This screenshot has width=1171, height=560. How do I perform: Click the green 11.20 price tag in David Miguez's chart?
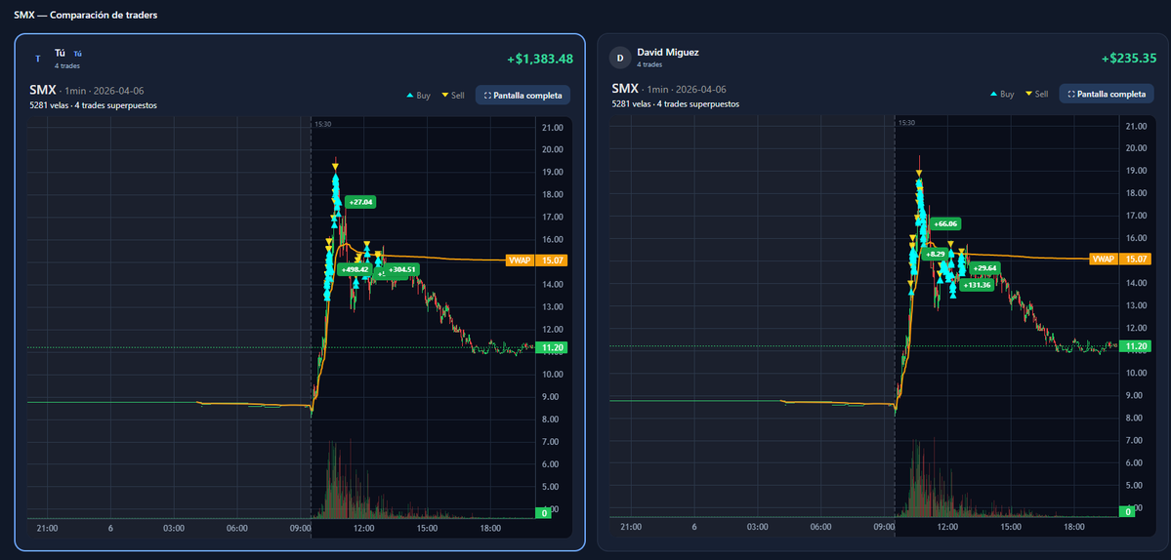coord(1136,346)
